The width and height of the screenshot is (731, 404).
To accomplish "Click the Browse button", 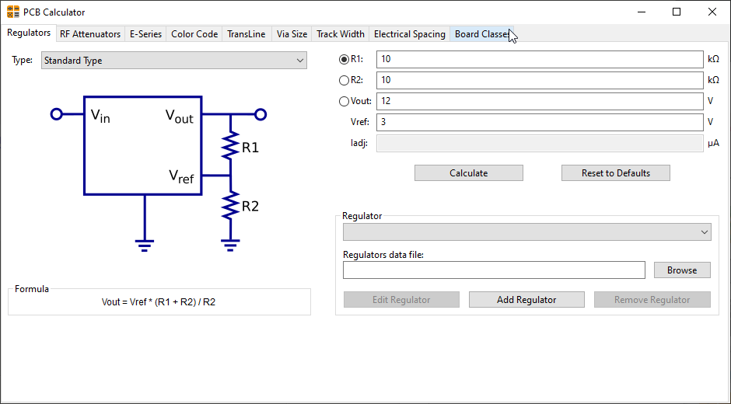I will [681, 270].
